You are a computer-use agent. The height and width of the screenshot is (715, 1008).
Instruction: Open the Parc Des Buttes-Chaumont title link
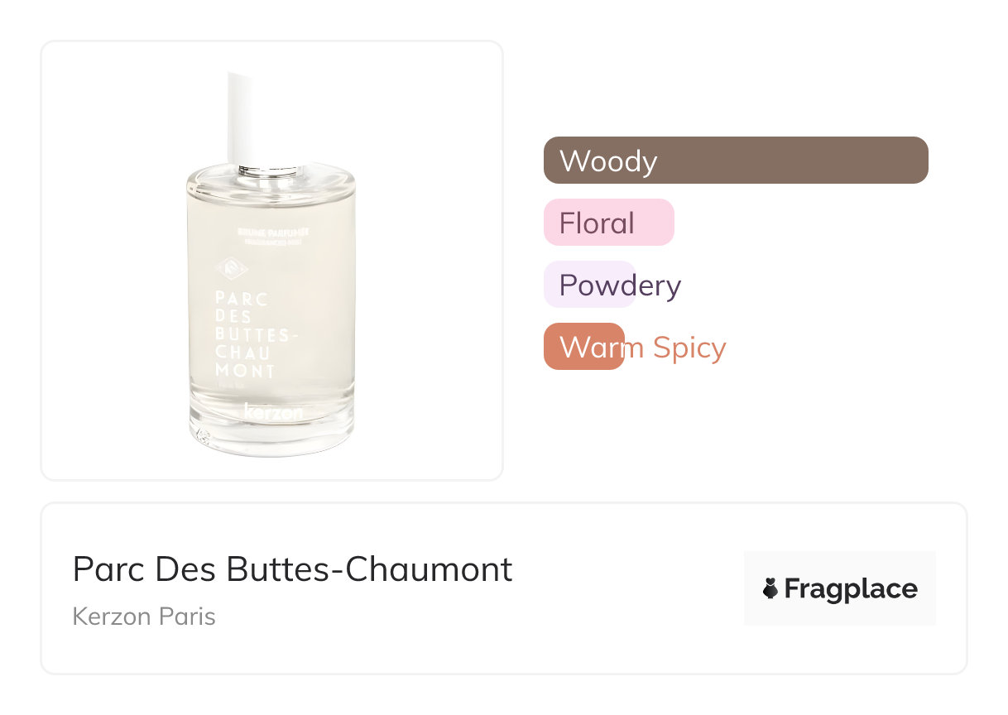pos(292,569)
